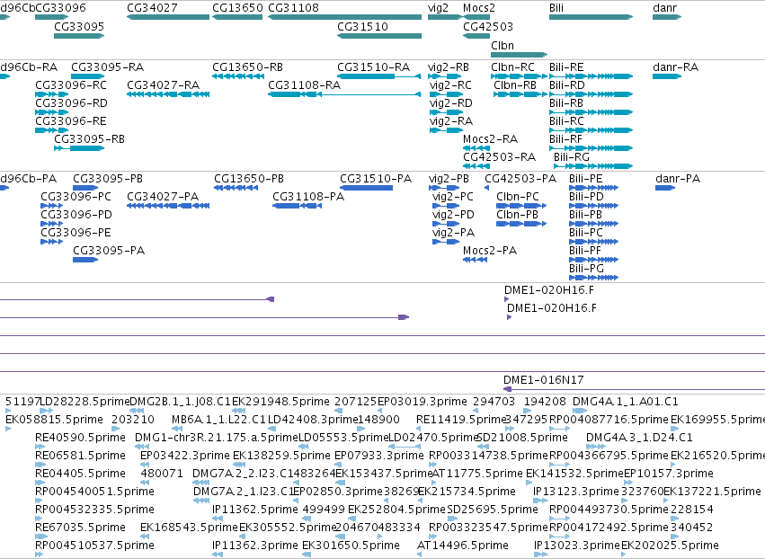Select EST EK138259.5prime label
The height and width of the screenshot is (559, 765).
281,455
